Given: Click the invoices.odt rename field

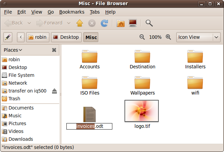Looking at the screenshot, I should click(89, 126).
